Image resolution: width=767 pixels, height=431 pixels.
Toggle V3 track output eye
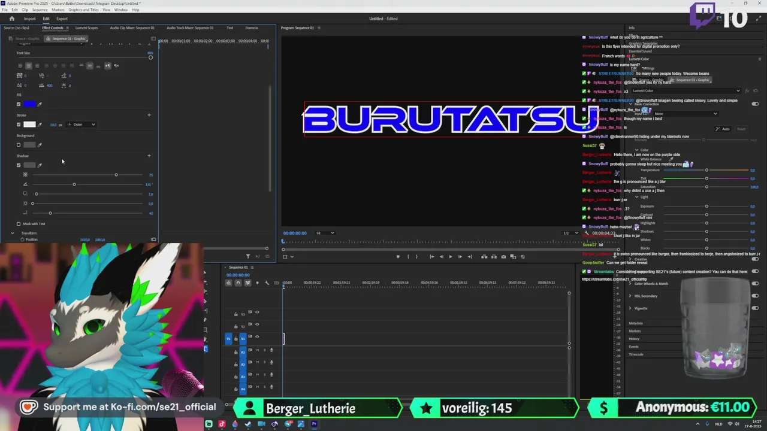257,312
